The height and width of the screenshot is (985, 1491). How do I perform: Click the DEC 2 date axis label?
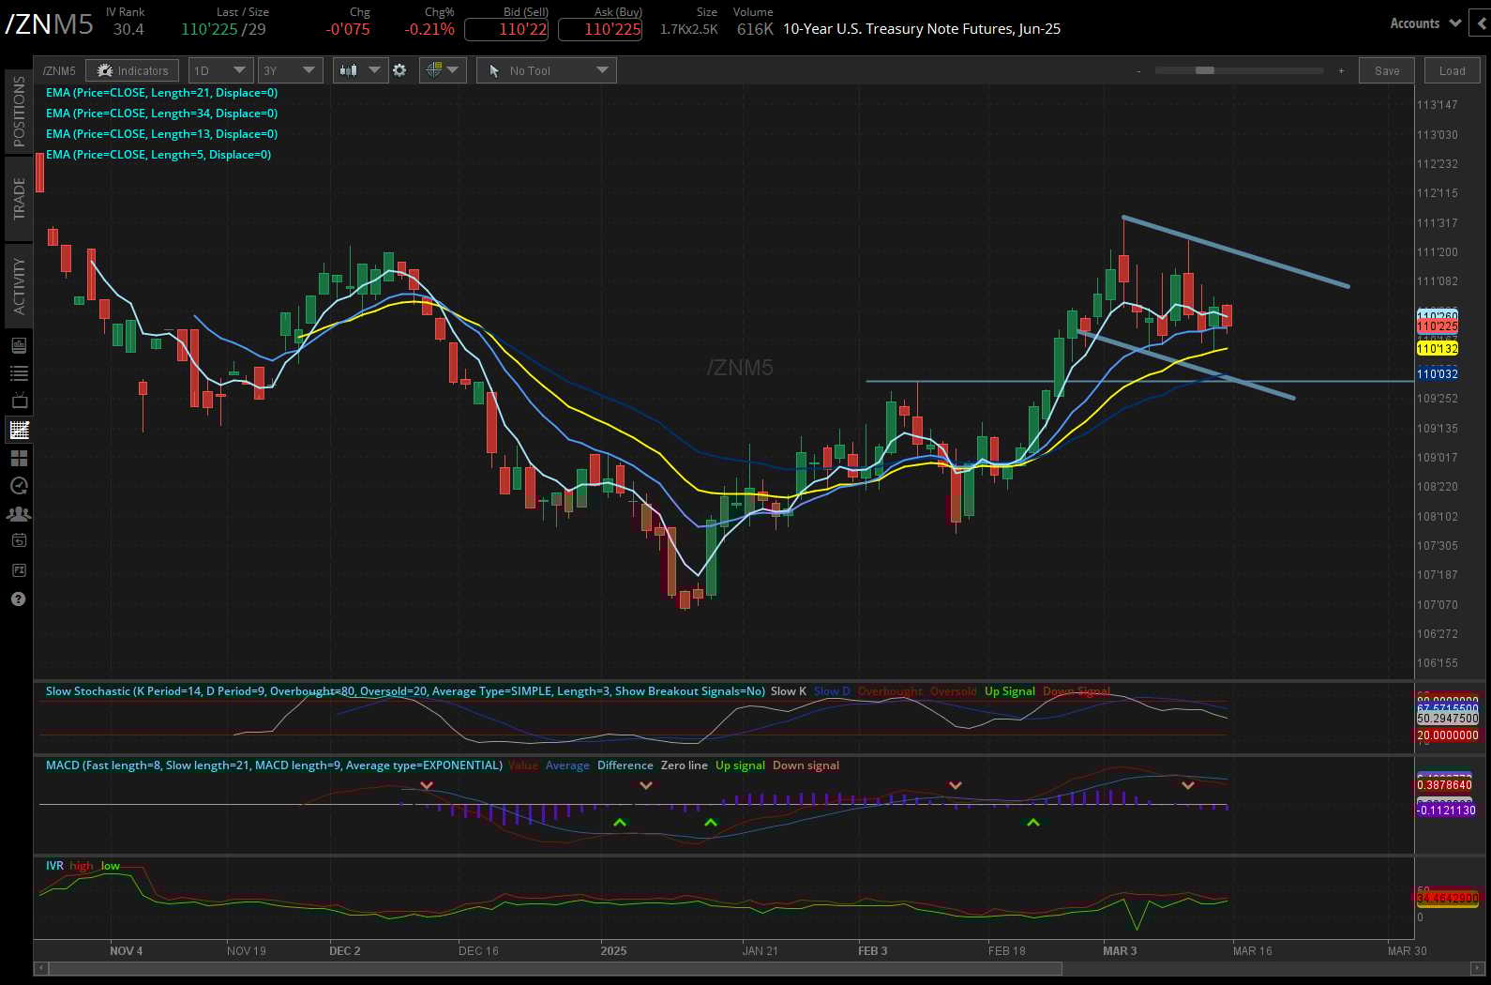[x=344, y=951]
